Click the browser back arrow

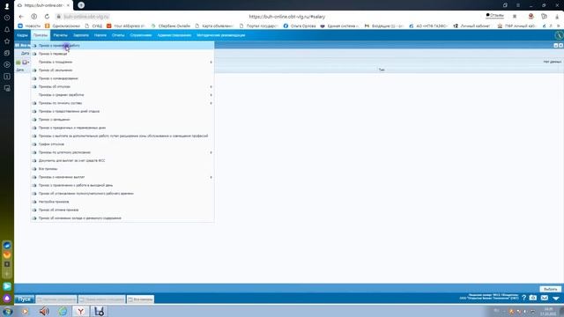21,17
